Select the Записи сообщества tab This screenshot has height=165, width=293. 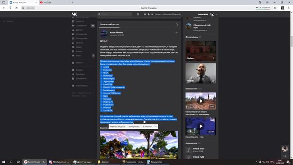[x=109, y=24]
